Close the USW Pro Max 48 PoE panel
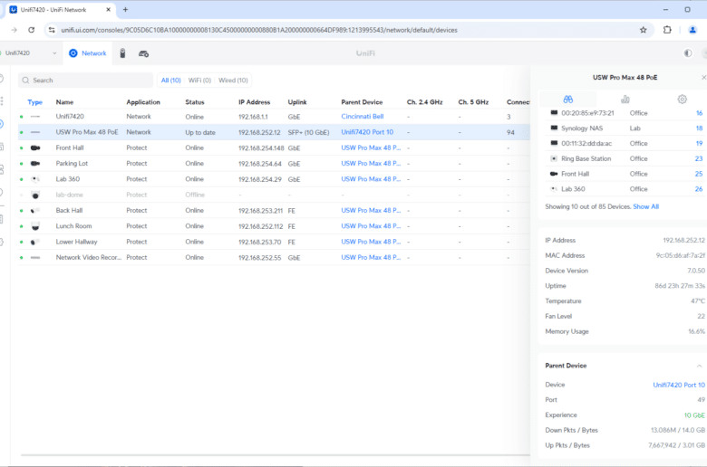This screenshot has height=467, width=707. (703, 78)
